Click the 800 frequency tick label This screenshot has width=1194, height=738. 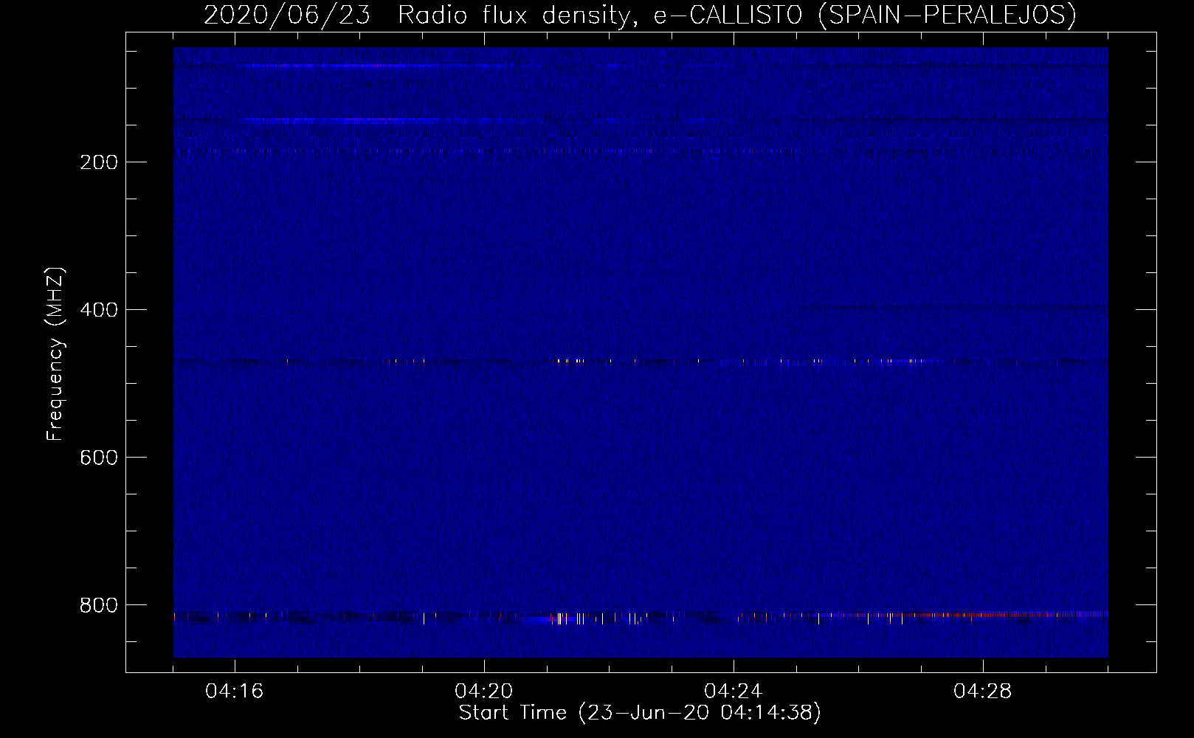[99, 605]
